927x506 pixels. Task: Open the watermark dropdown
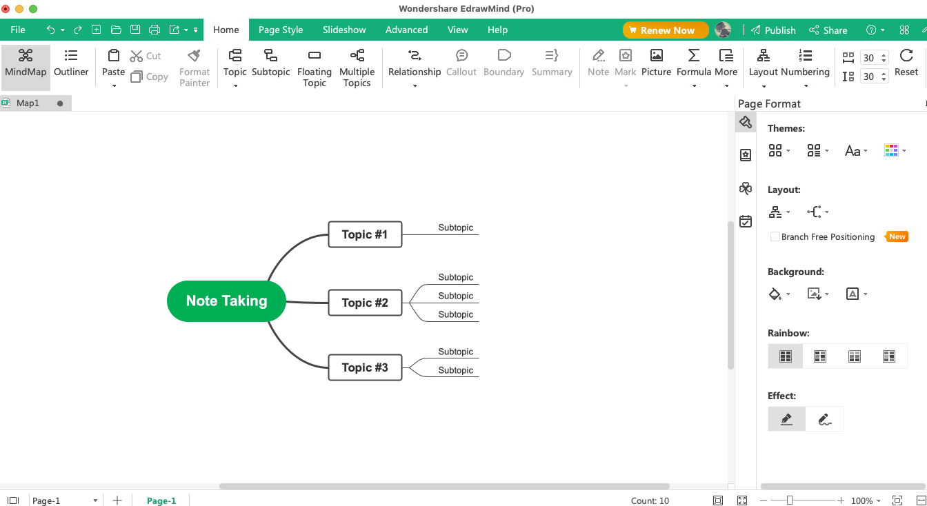pos(856,294)
